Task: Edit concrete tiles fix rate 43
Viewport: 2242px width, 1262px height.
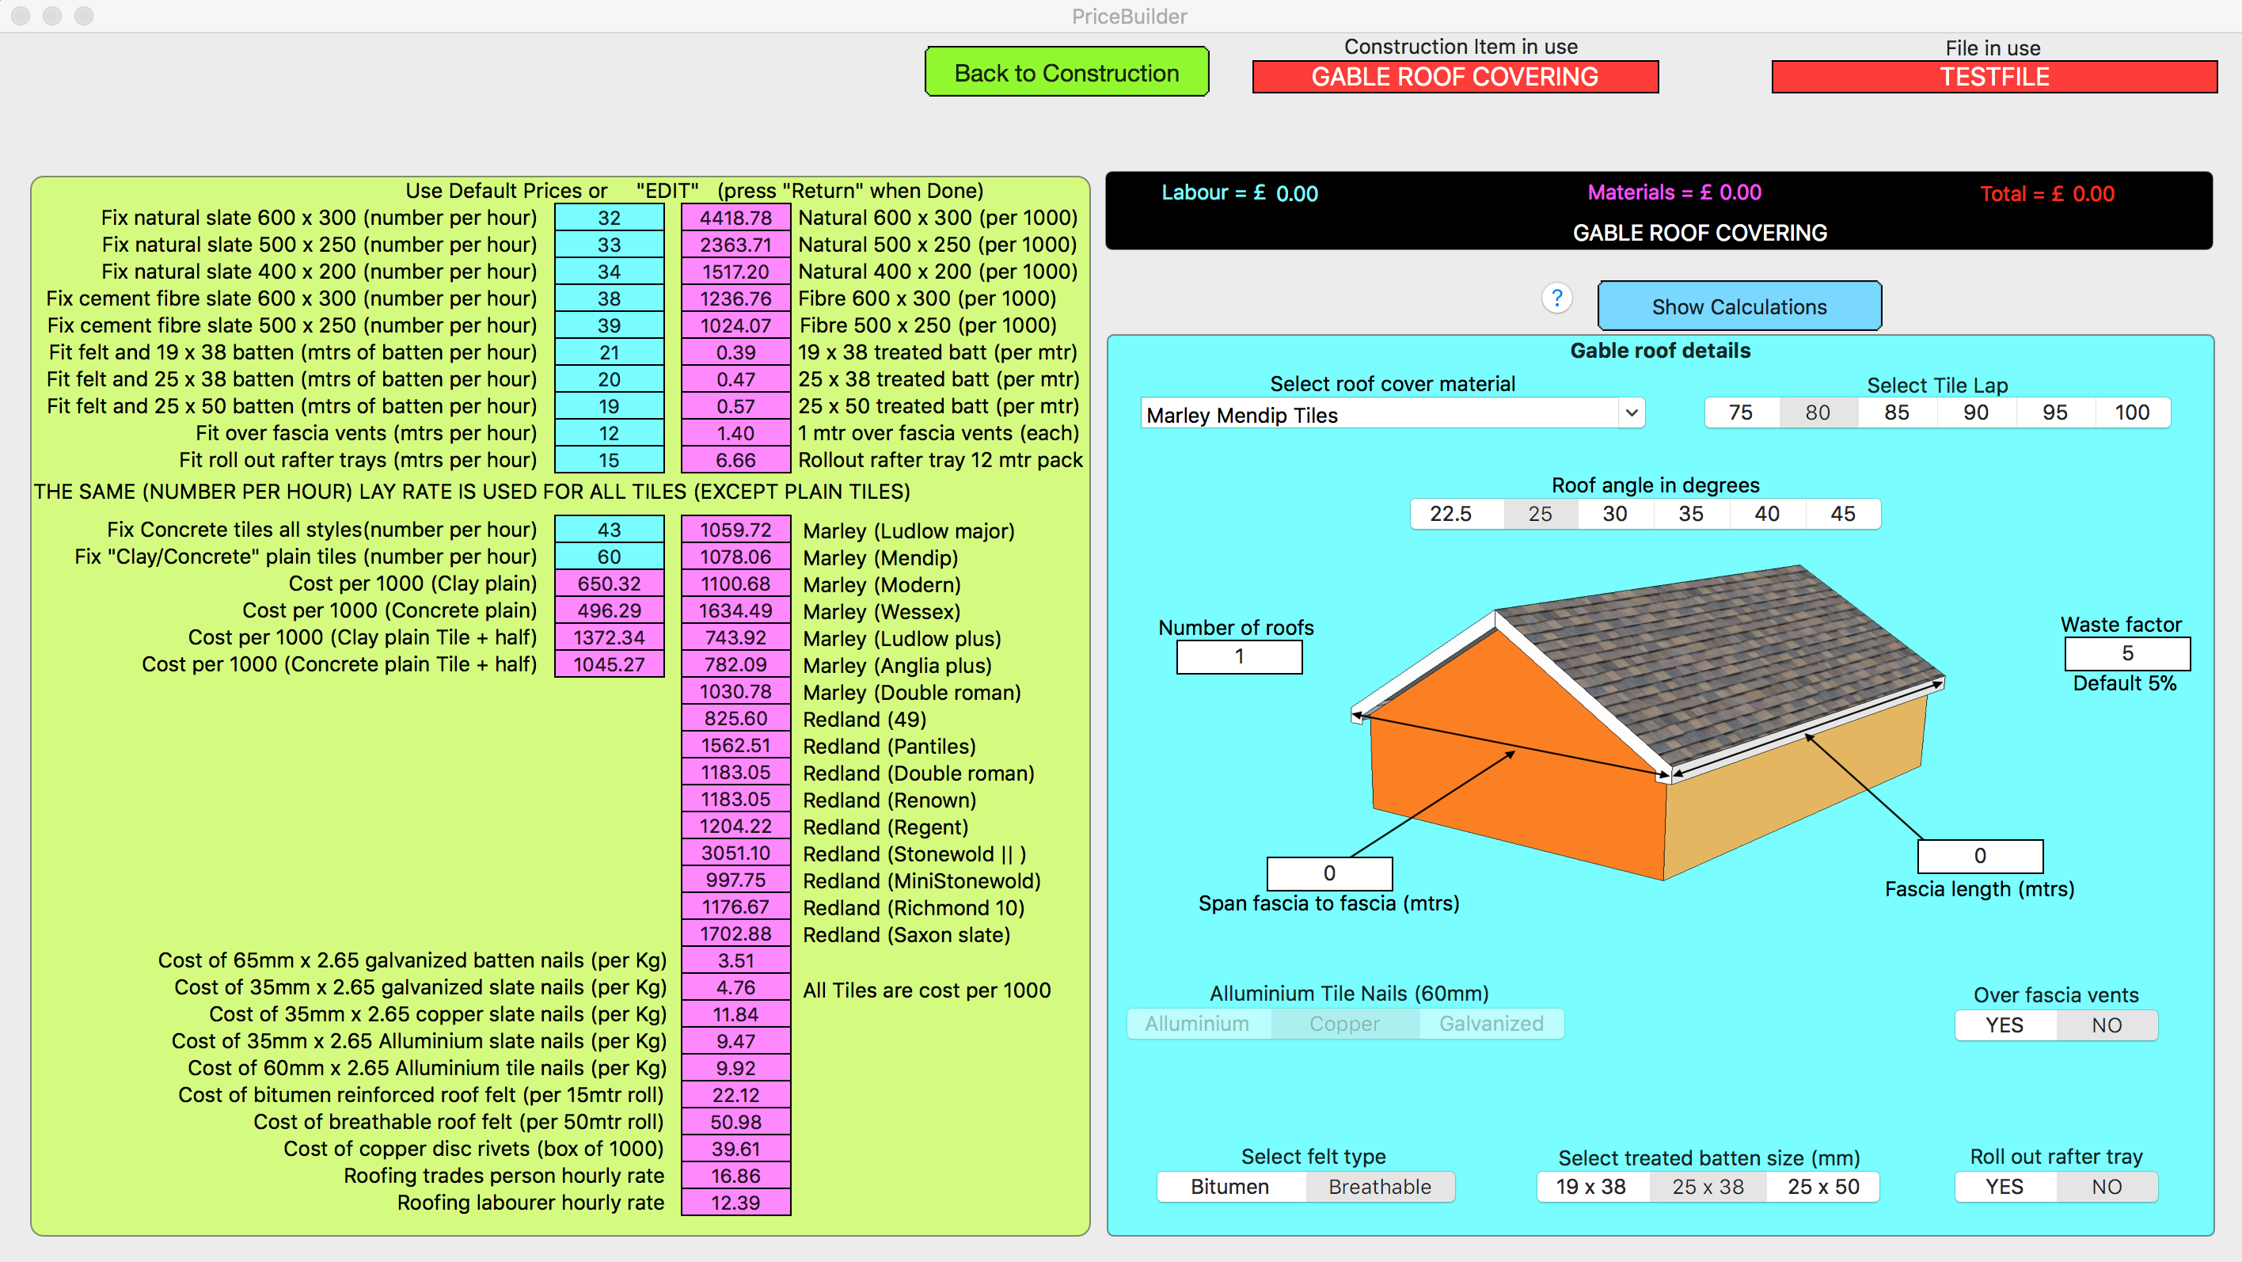Action: point(610,530)
